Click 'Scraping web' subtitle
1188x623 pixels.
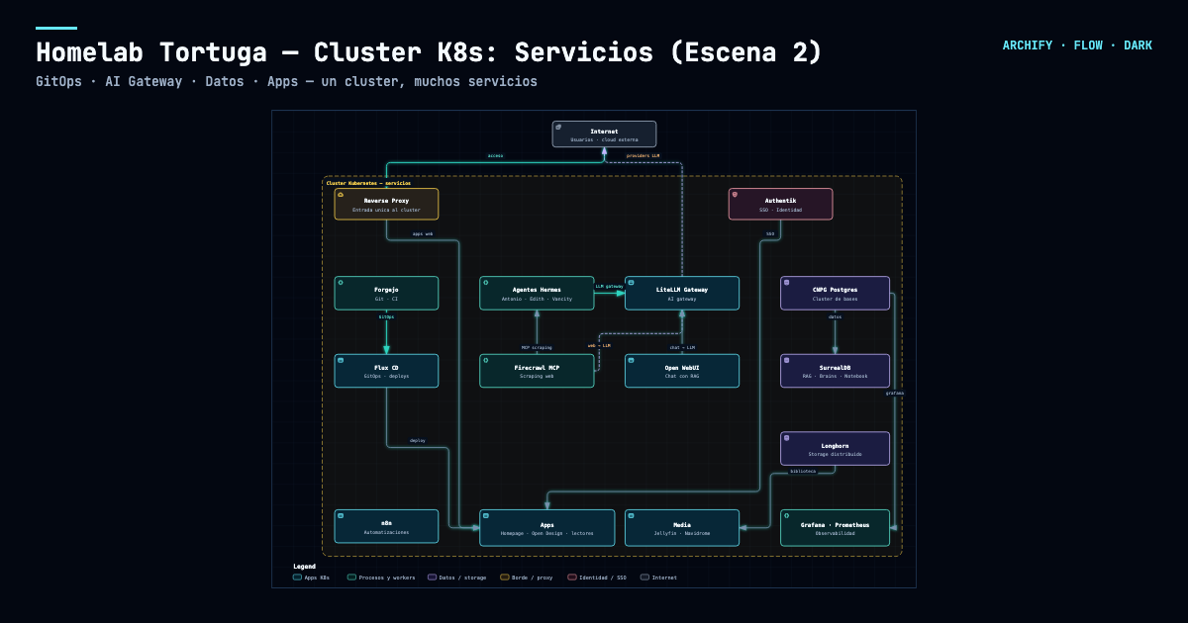(x=537, y=376)
